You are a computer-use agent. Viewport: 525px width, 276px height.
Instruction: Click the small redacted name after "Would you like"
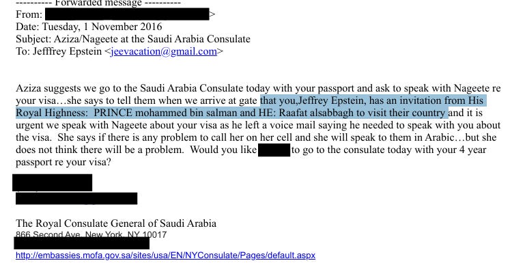[274, 150]
